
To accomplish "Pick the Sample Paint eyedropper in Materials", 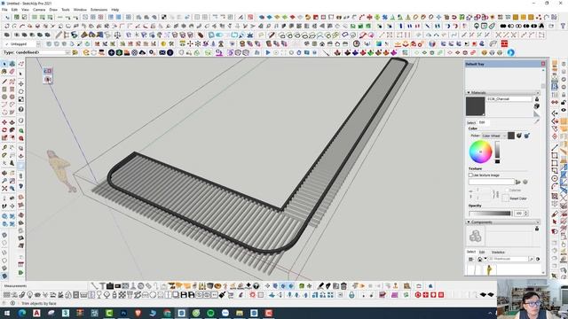I will pyautogui.click(x=537, y=121).
